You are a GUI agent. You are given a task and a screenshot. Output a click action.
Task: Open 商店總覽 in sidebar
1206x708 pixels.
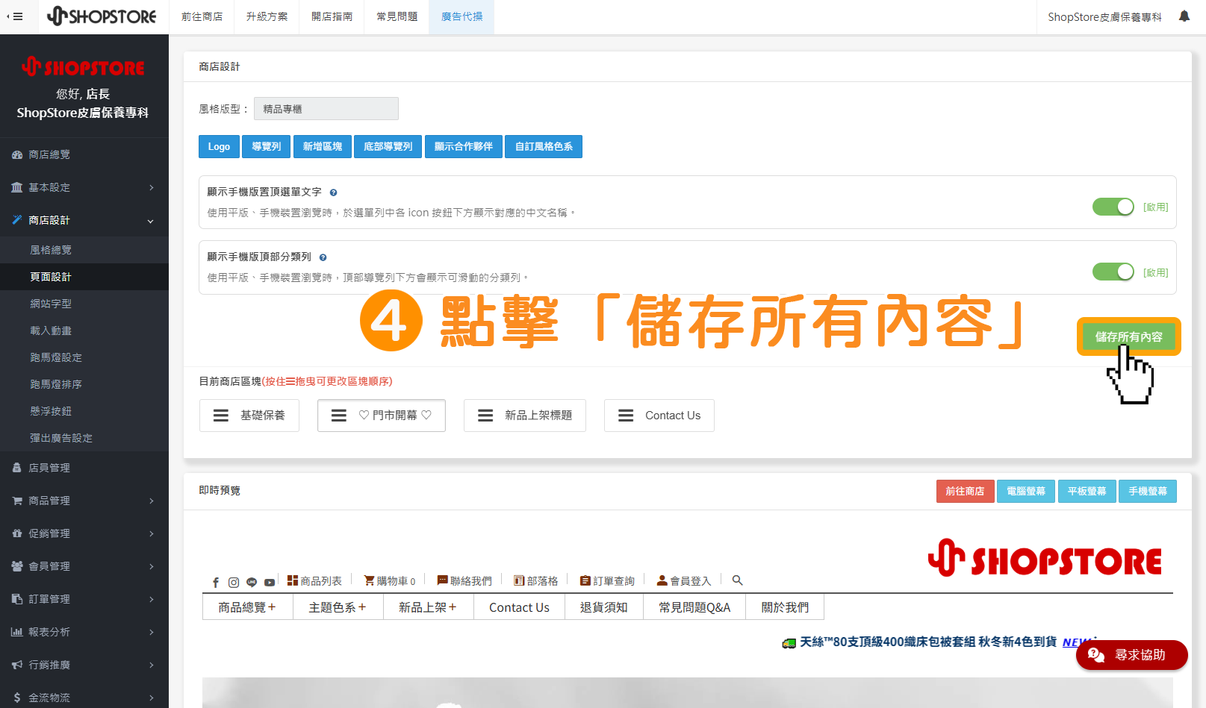[84, 154]
